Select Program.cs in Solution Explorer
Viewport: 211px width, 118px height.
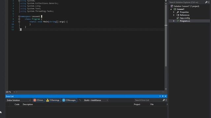click(185, 21)
